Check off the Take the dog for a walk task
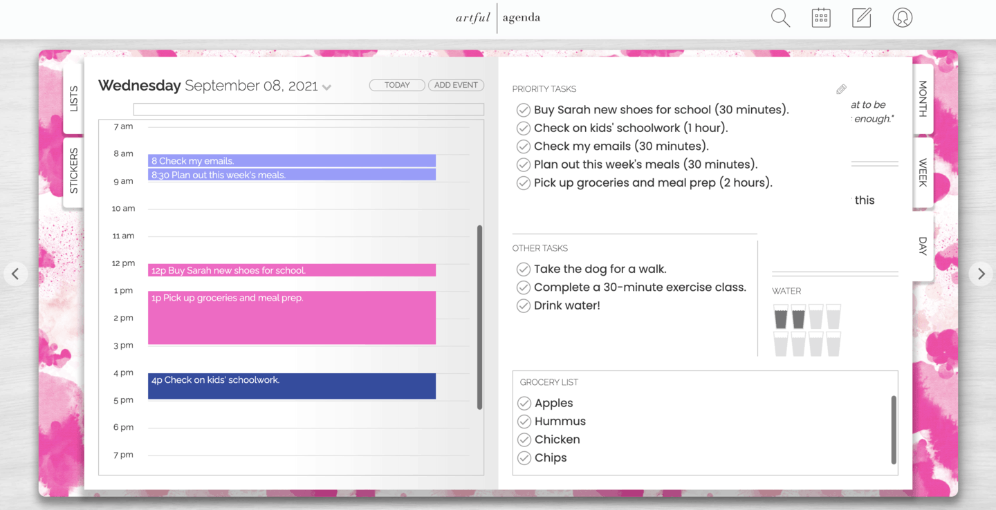Screen dimensions: 996x510 (524, 269)
